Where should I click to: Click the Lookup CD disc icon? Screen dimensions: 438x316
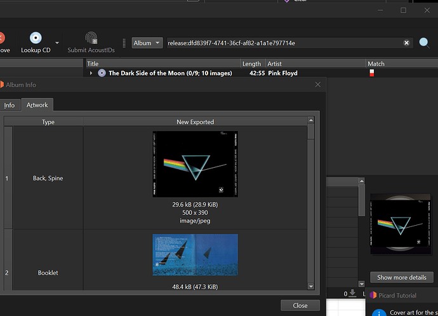36,38
